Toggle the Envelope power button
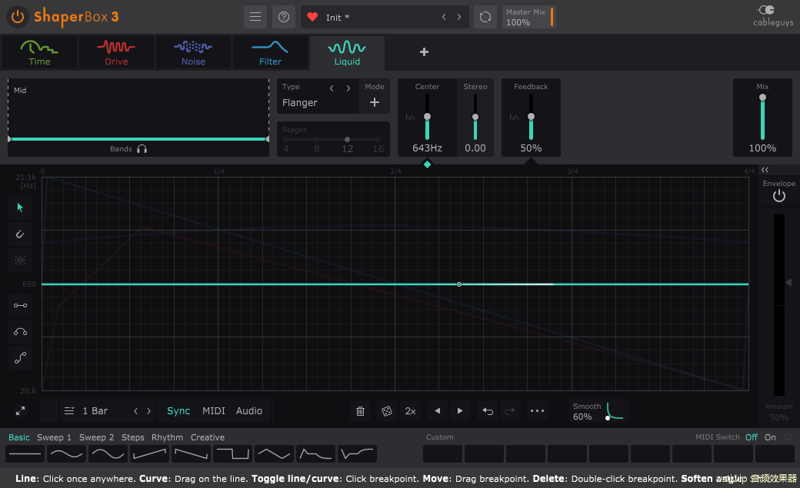 [778, 196]
